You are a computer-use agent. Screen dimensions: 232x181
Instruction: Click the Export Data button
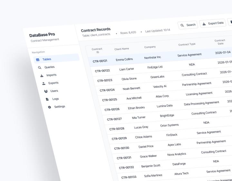pos(213,23)
